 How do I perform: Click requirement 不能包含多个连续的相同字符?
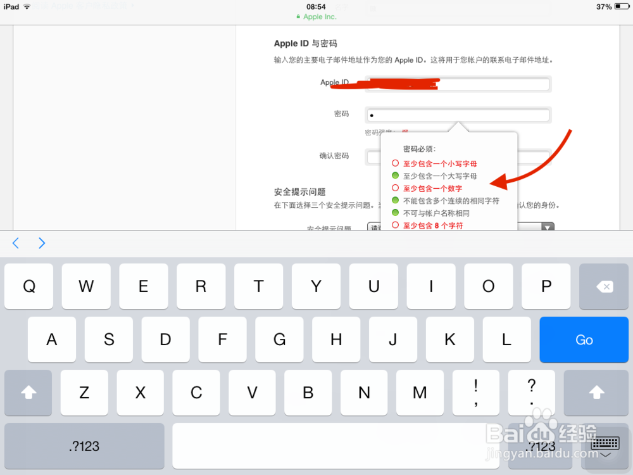[x=451, y=201]
